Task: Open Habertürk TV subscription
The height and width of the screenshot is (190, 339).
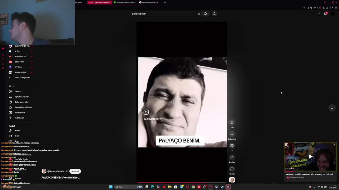Action: tap(21, 56)
